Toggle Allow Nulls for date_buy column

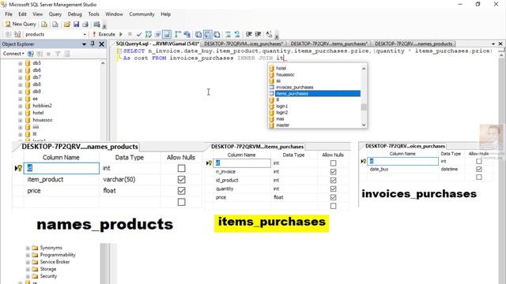click(x=479, y=169)
